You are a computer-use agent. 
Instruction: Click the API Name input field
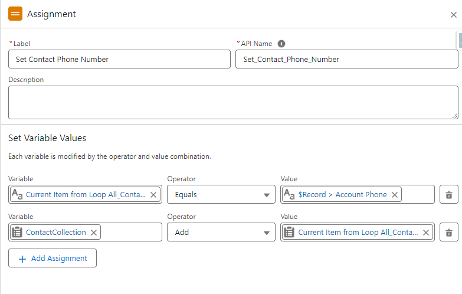346,59
